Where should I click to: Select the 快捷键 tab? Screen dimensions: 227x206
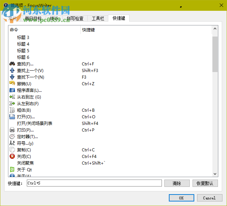(119, 18)
